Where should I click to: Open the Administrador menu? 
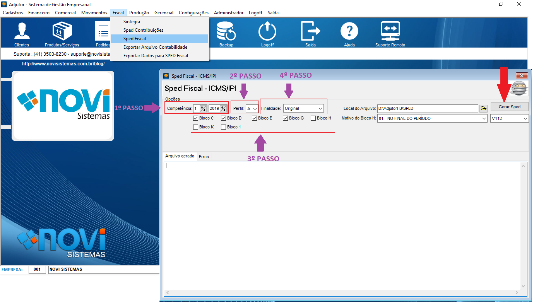coord(229,13)
